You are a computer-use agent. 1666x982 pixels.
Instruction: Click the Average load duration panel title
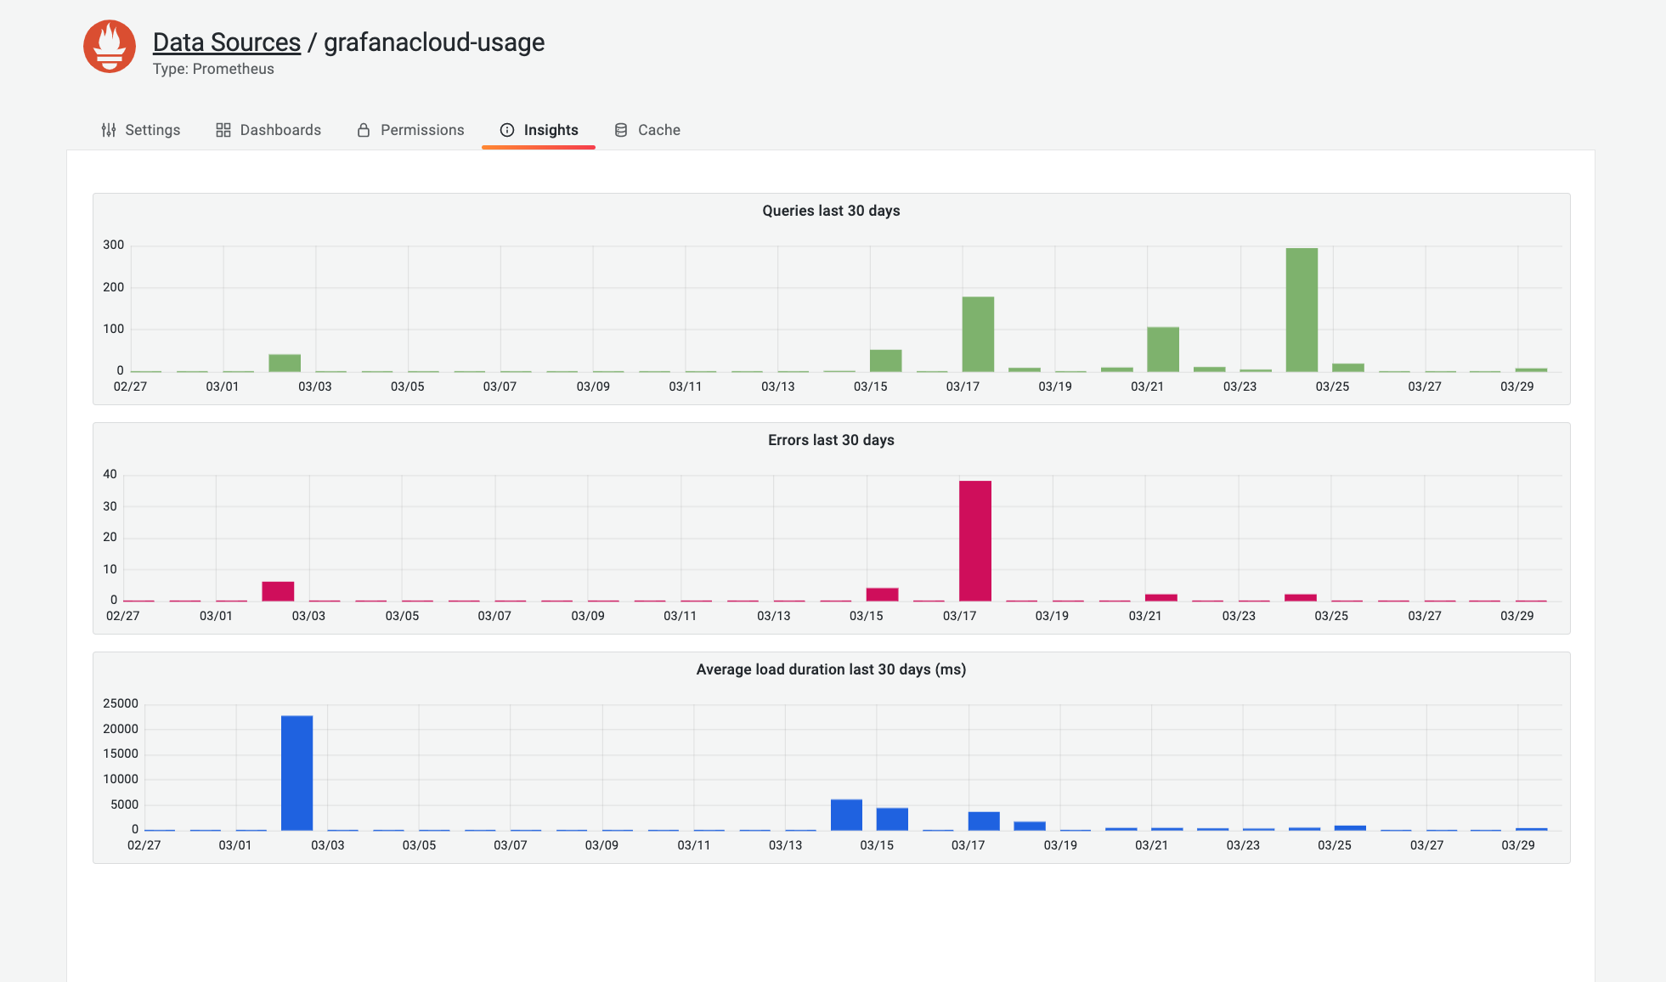tap(831, 669)
